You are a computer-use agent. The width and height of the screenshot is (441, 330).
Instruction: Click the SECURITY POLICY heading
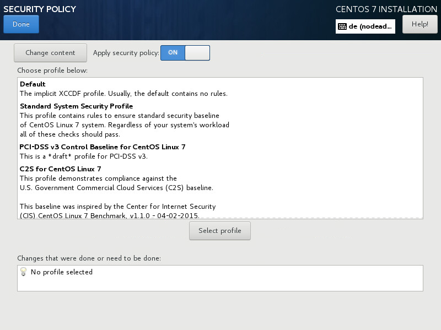pos(40,9)
